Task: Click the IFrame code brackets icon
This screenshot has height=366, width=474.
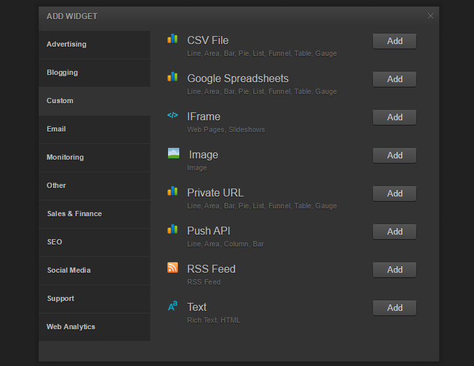Action: pyautogui.click(x=173, y=115)
